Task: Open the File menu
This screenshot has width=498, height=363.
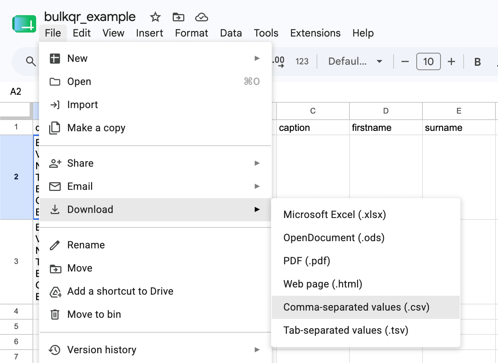Action: 53,33
